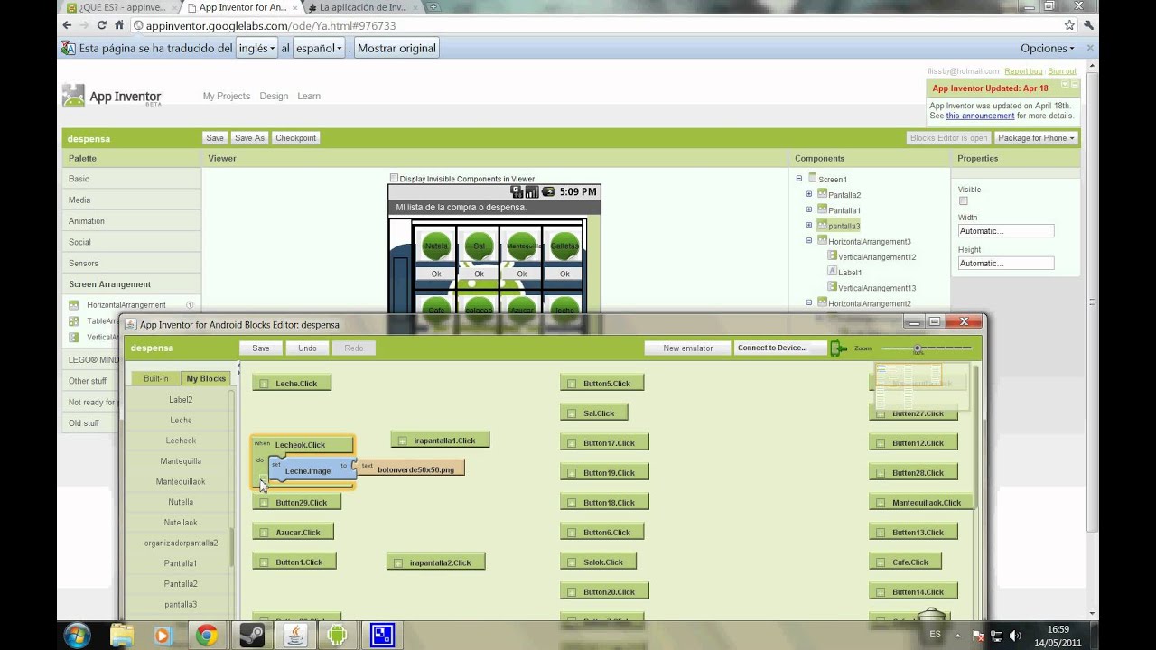Expand the Leche.Click block
Screen dimensions: 1156x650
[264, 384]
